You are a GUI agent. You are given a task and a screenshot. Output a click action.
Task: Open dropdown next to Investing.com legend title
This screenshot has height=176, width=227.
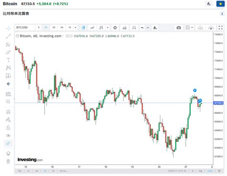pos(63,36)
